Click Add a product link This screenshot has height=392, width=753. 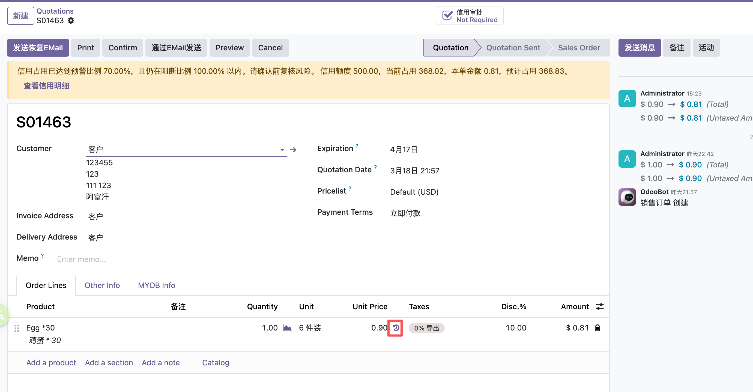[x=51, y=363]
